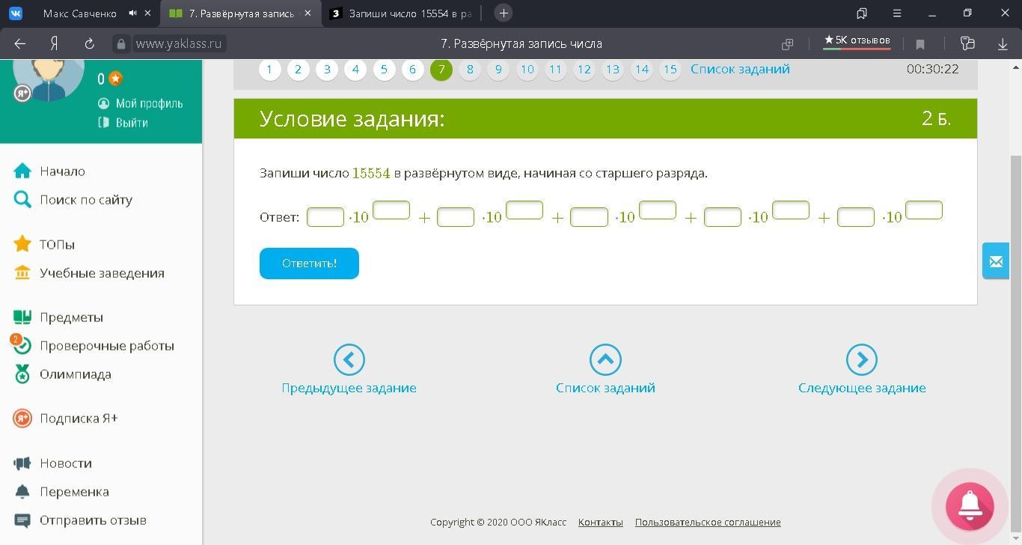Screen dimensions: 1022x545
Task: Open the blue envelope message widget
Action: pos(996,261)
